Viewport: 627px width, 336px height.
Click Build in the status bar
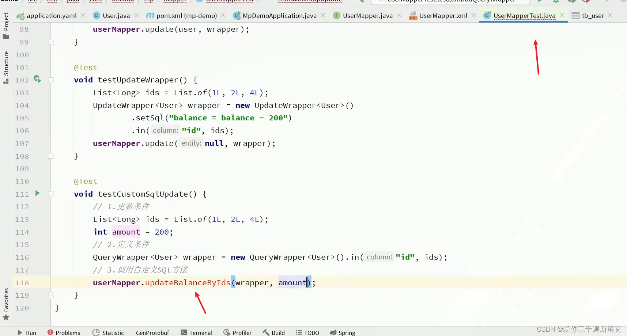click(277, 332)
